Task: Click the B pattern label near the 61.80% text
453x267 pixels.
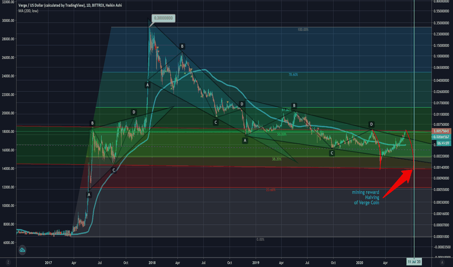Action: point(294,106)
